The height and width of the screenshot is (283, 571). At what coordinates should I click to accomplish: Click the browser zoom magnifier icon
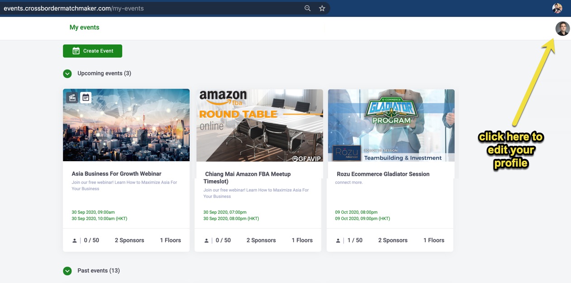click(x=308, y=8)
